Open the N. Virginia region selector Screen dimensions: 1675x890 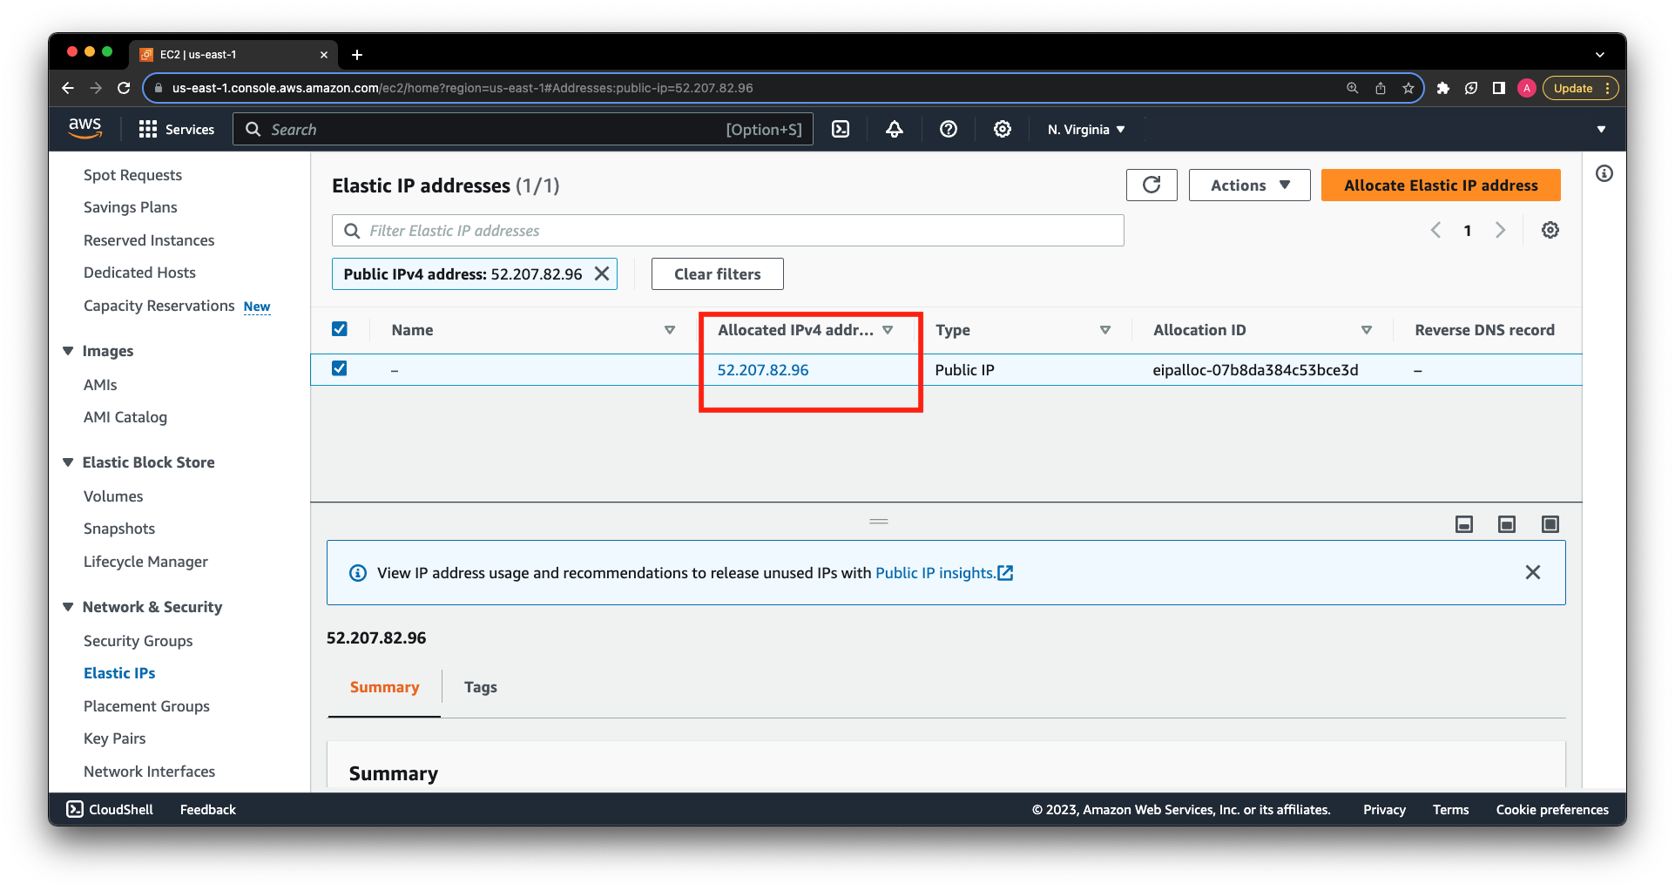click(x=1086, y=129)
